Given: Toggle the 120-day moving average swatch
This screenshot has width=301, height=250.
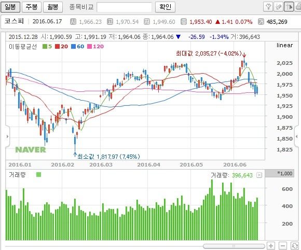Looking at the screenshot, I should (89, 47).
